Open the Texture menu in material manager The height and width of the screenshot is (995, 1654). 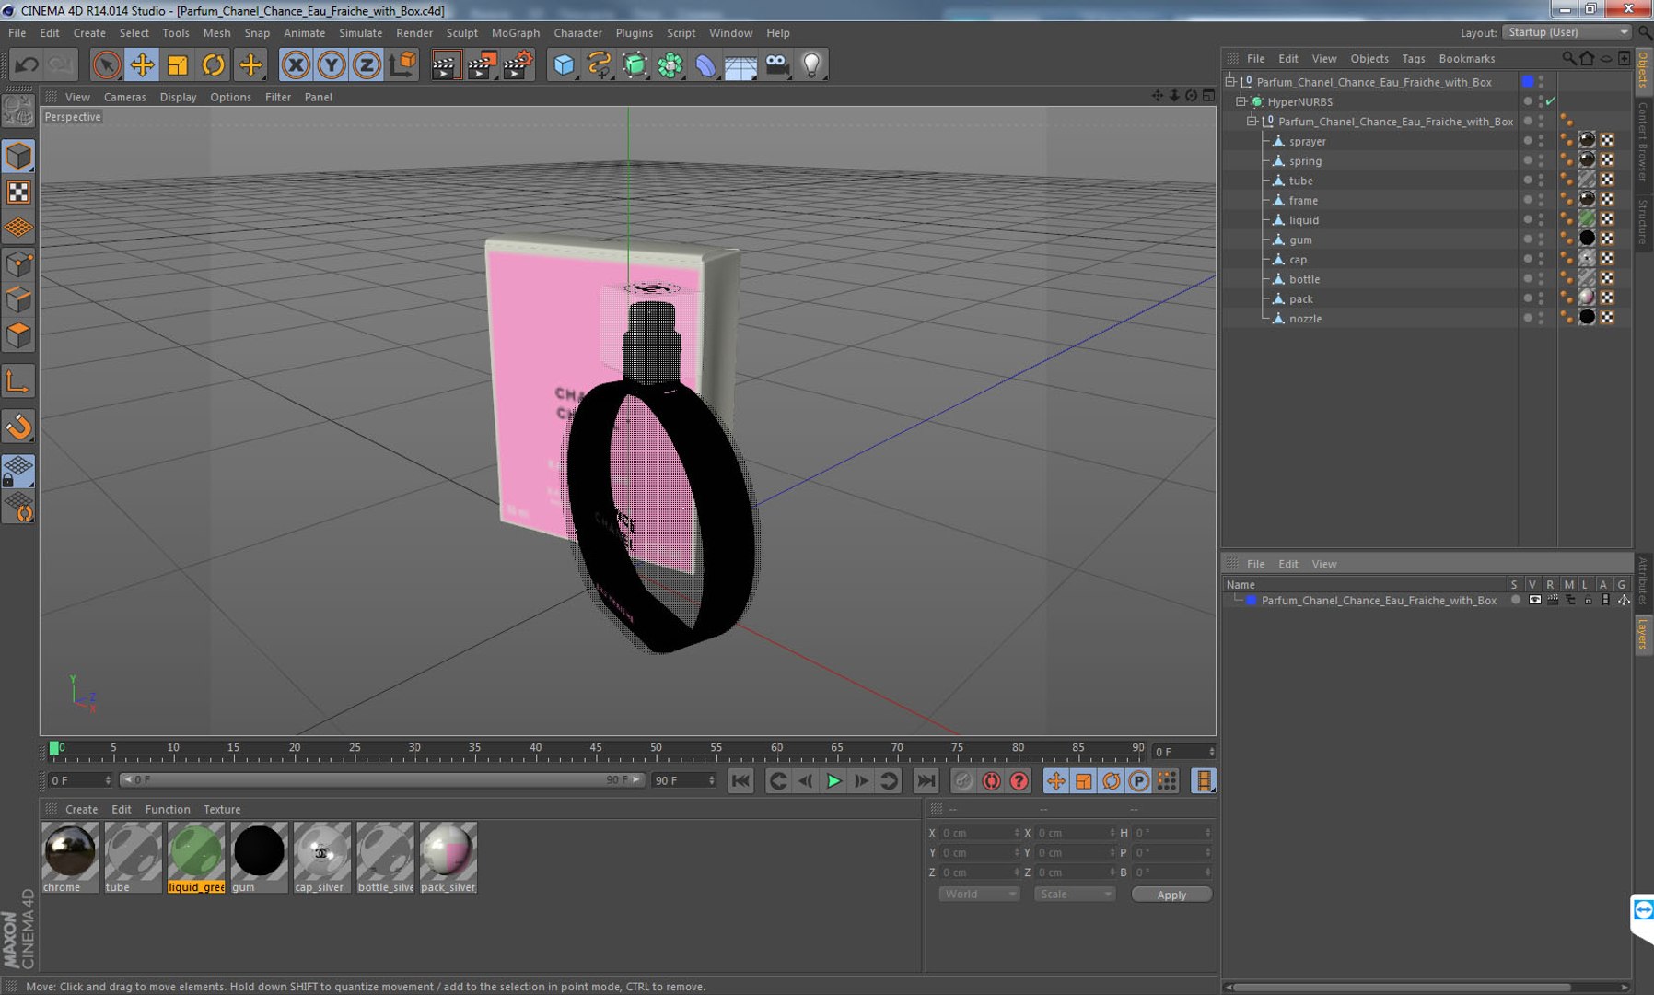click(x=222, y=809)
